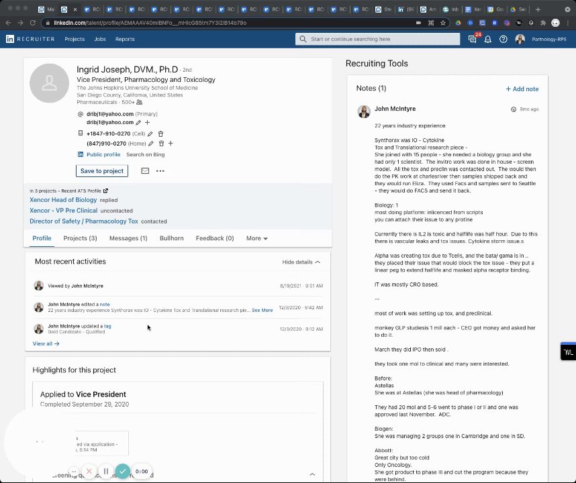
Task: Edit the dribj1@yahoo.com email with pencil icon
Action: [138, 123]
